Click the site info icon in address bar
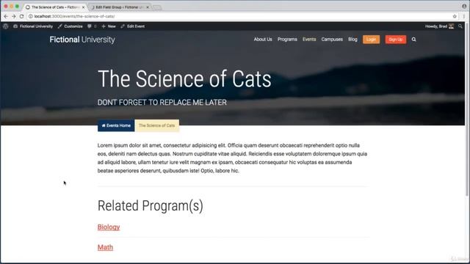This screenshot has height=264, width=470. (31, 16)
